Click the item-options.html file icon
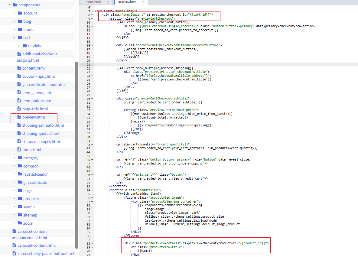Screen dimensions: 358x257 pos(19,101)
